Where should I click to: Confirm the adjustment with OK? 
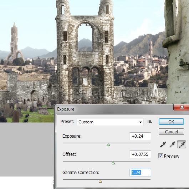click(171, 122)
